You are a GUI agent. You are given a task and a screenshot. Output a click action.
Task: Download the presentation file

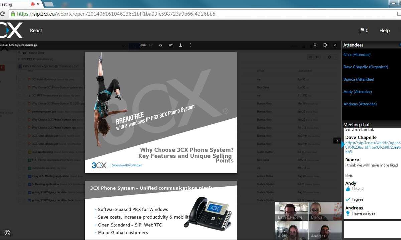(x=181, y=45)
